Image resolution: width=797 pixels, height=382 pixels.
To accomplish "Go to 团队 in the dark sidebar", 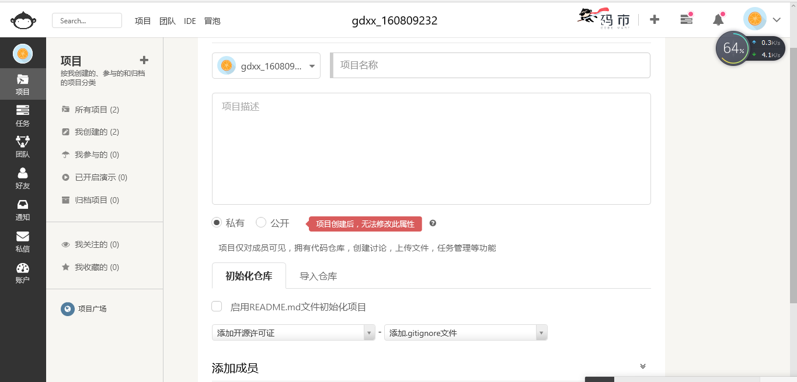I will point(23,147).
